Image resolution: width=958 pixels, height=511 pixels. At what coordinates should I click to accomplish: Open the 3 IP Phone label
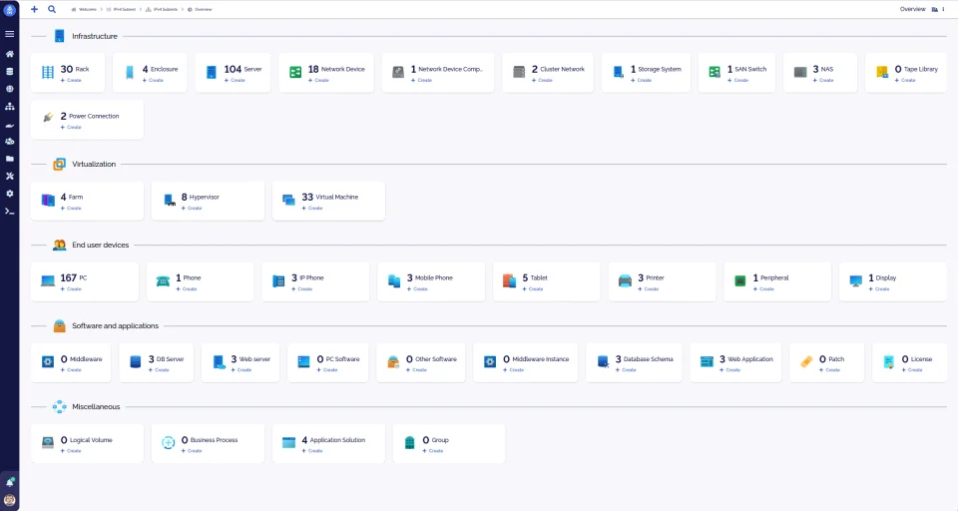pos(307,277)
